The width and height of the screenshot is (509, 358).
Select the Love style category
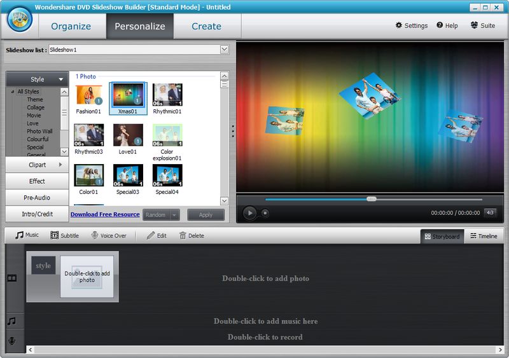[x=32, y=123]
